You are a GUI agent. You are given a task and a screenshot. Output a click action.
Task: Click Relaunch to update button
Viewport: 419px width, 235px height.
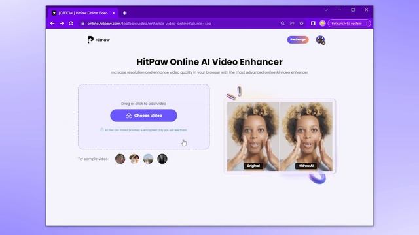(x=346, y=23)
